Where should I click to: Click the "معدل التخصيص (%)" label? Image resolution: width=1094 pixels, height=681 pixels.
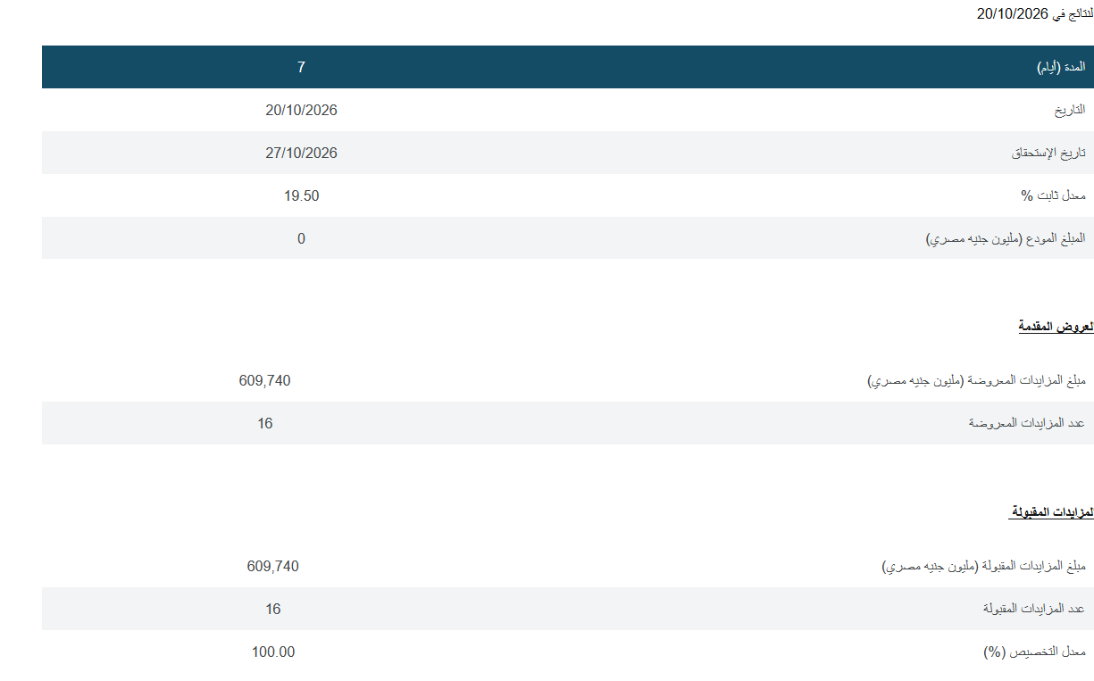[1034, 652]
